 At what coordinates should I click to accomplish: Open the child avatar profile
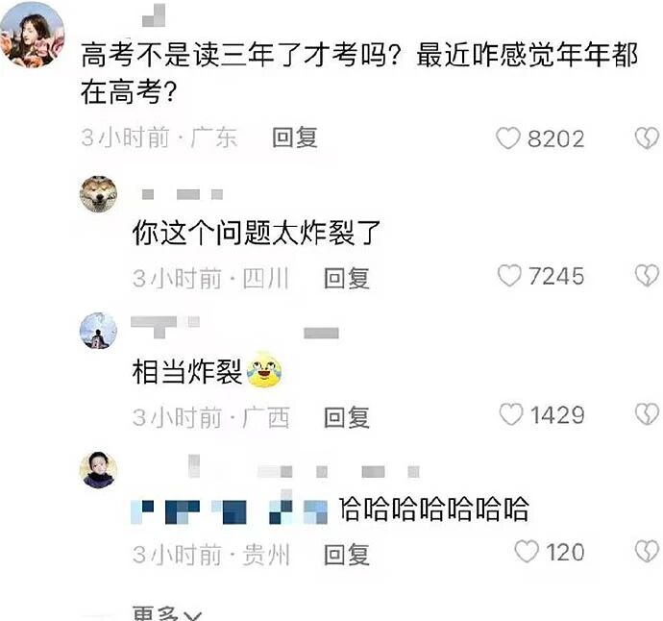tap(99, 469)
